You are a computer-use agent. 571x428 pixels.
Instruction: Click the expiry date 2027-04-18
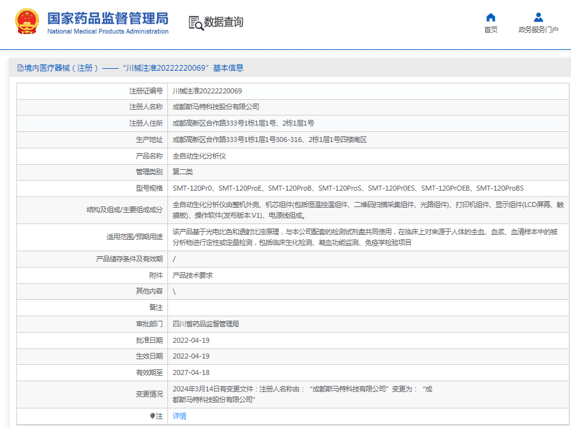[191, 372]
